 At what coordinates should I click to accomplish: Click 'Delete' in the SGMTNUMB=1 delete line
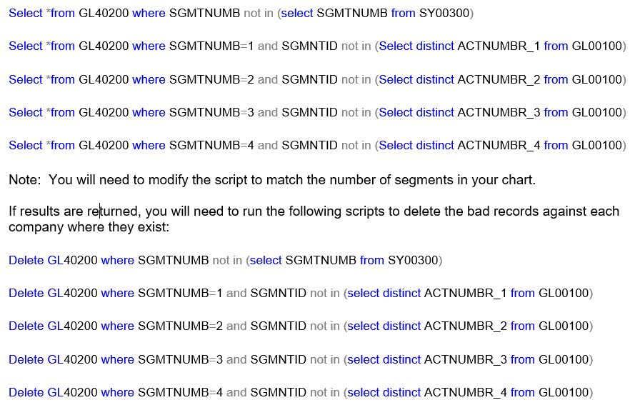pyautogui.click(x=26, y=294)
